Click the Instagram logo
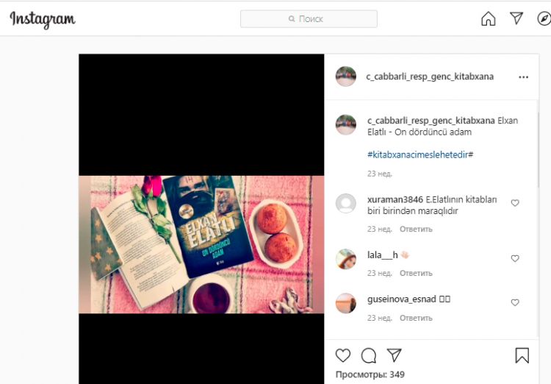 (x=42, y=19)
